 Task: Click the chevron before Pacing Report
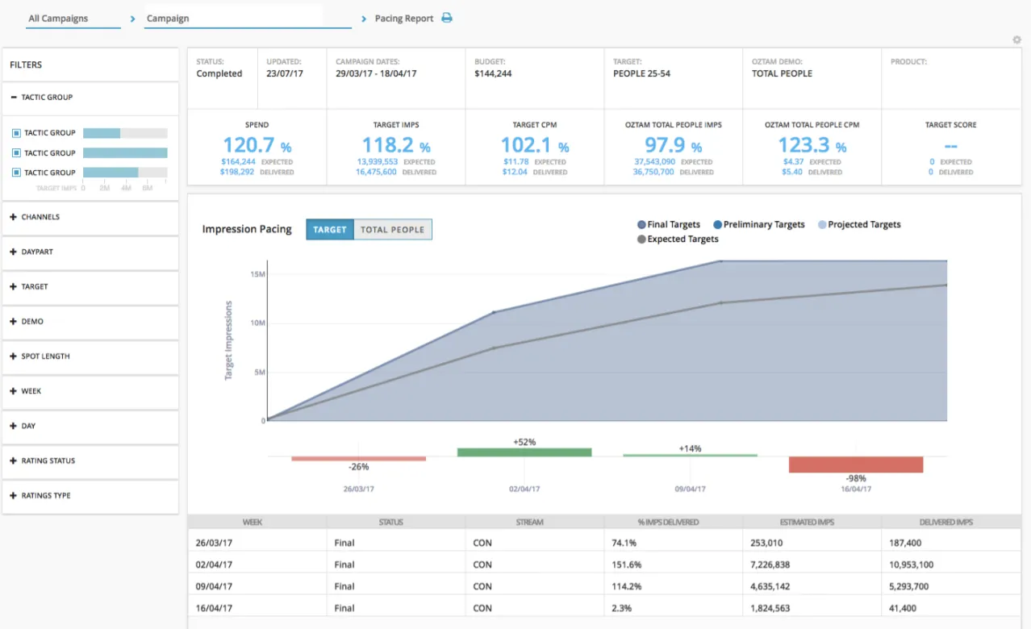click(365, 18)
